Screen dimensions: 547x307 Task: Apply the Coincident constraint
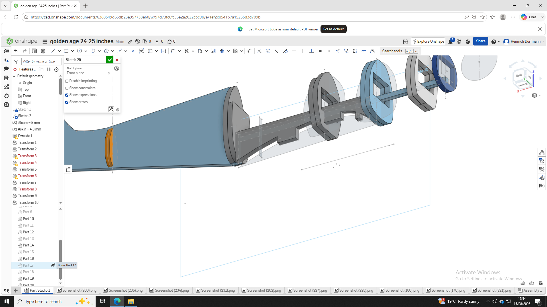(x=259, y=51)
